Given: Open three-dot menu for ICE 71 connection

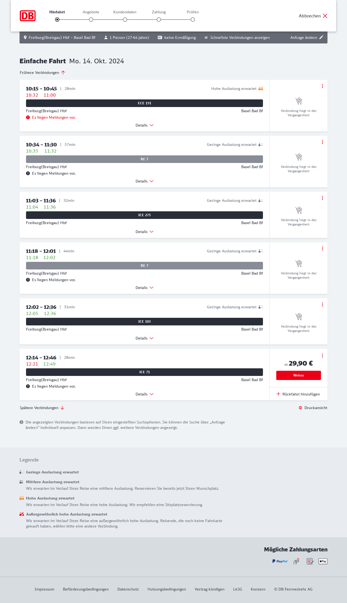Looking at the screenshot, I should (x=322, y=356).
